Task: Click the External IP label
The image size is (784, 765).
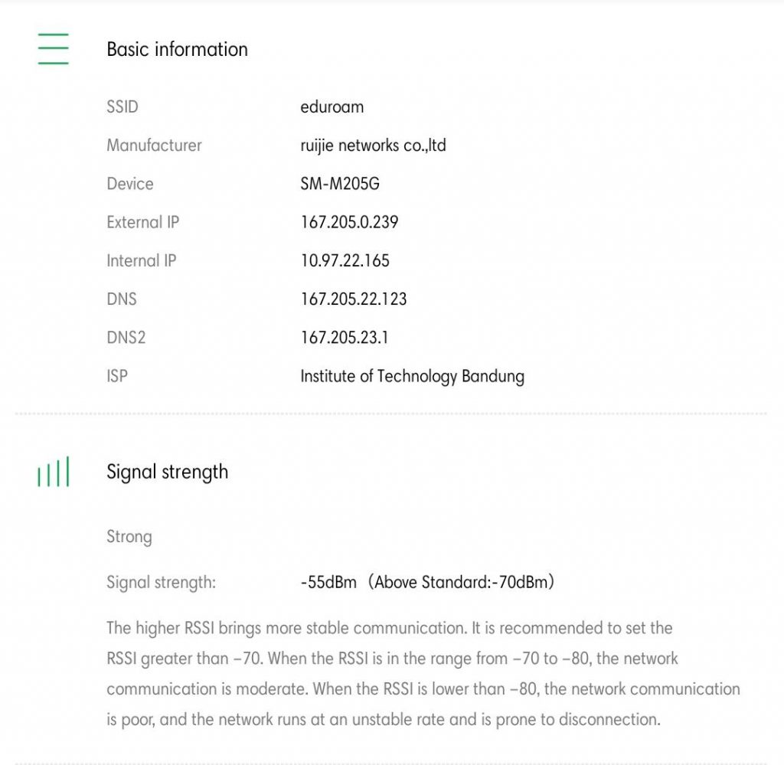Action: [x=142, y=222]
